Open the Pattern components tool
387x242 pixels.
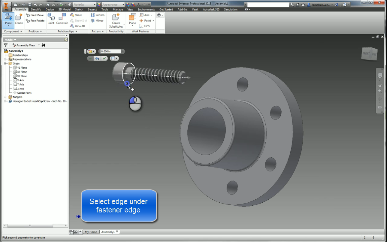coord(97,15)
